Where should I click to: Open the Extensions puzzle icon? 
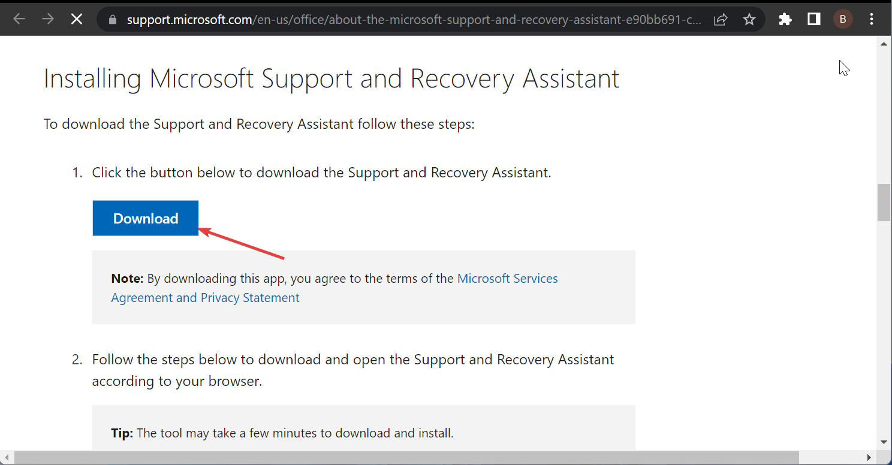(785, 20)
